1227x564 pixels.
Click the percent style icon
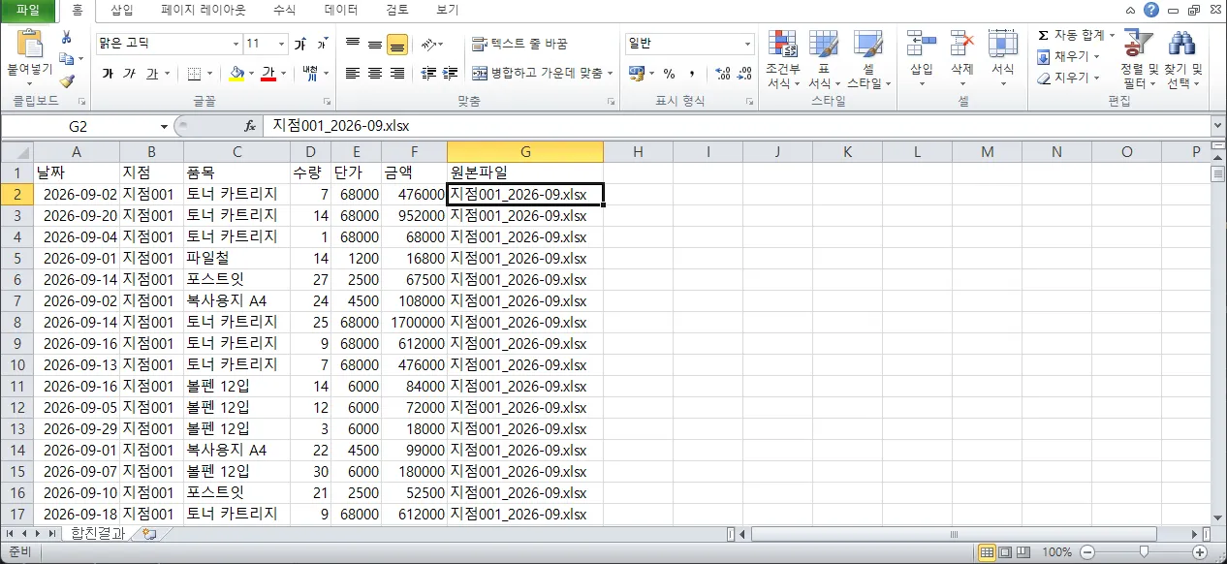pyautogui.click(x=669, y=74)
